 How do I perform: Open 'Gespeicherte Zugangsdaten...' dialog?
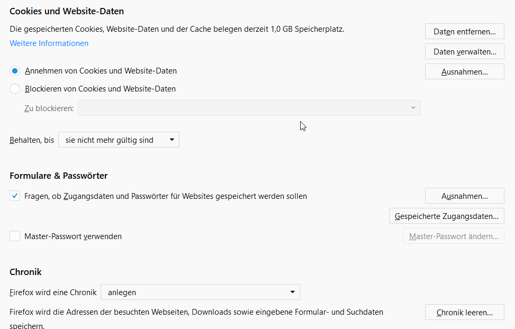[446, 216]
